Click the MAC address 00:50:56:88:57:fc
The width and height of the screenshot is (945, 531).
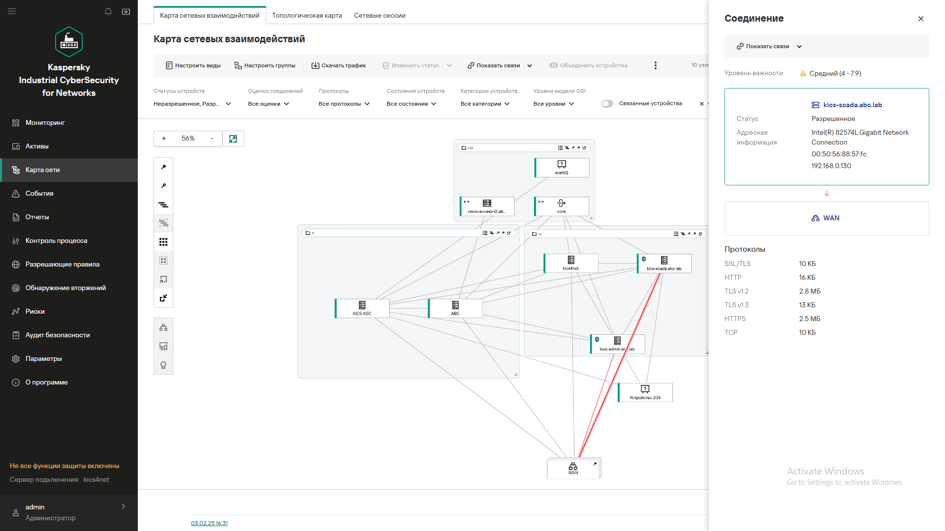pos(839,154)
